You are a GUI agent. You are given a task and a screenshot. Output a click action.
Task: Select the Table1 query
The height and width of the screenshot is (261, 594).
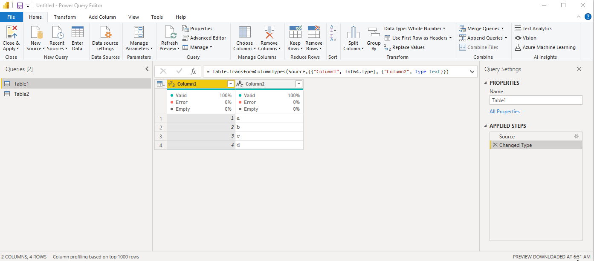pos(75,83)
